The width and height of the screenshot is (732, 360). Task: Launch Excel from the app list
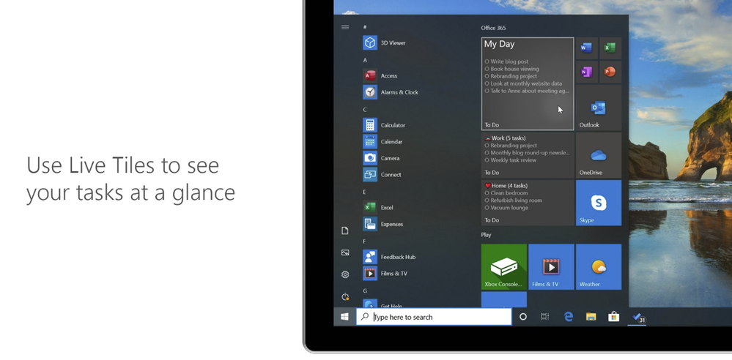(377, 208)
